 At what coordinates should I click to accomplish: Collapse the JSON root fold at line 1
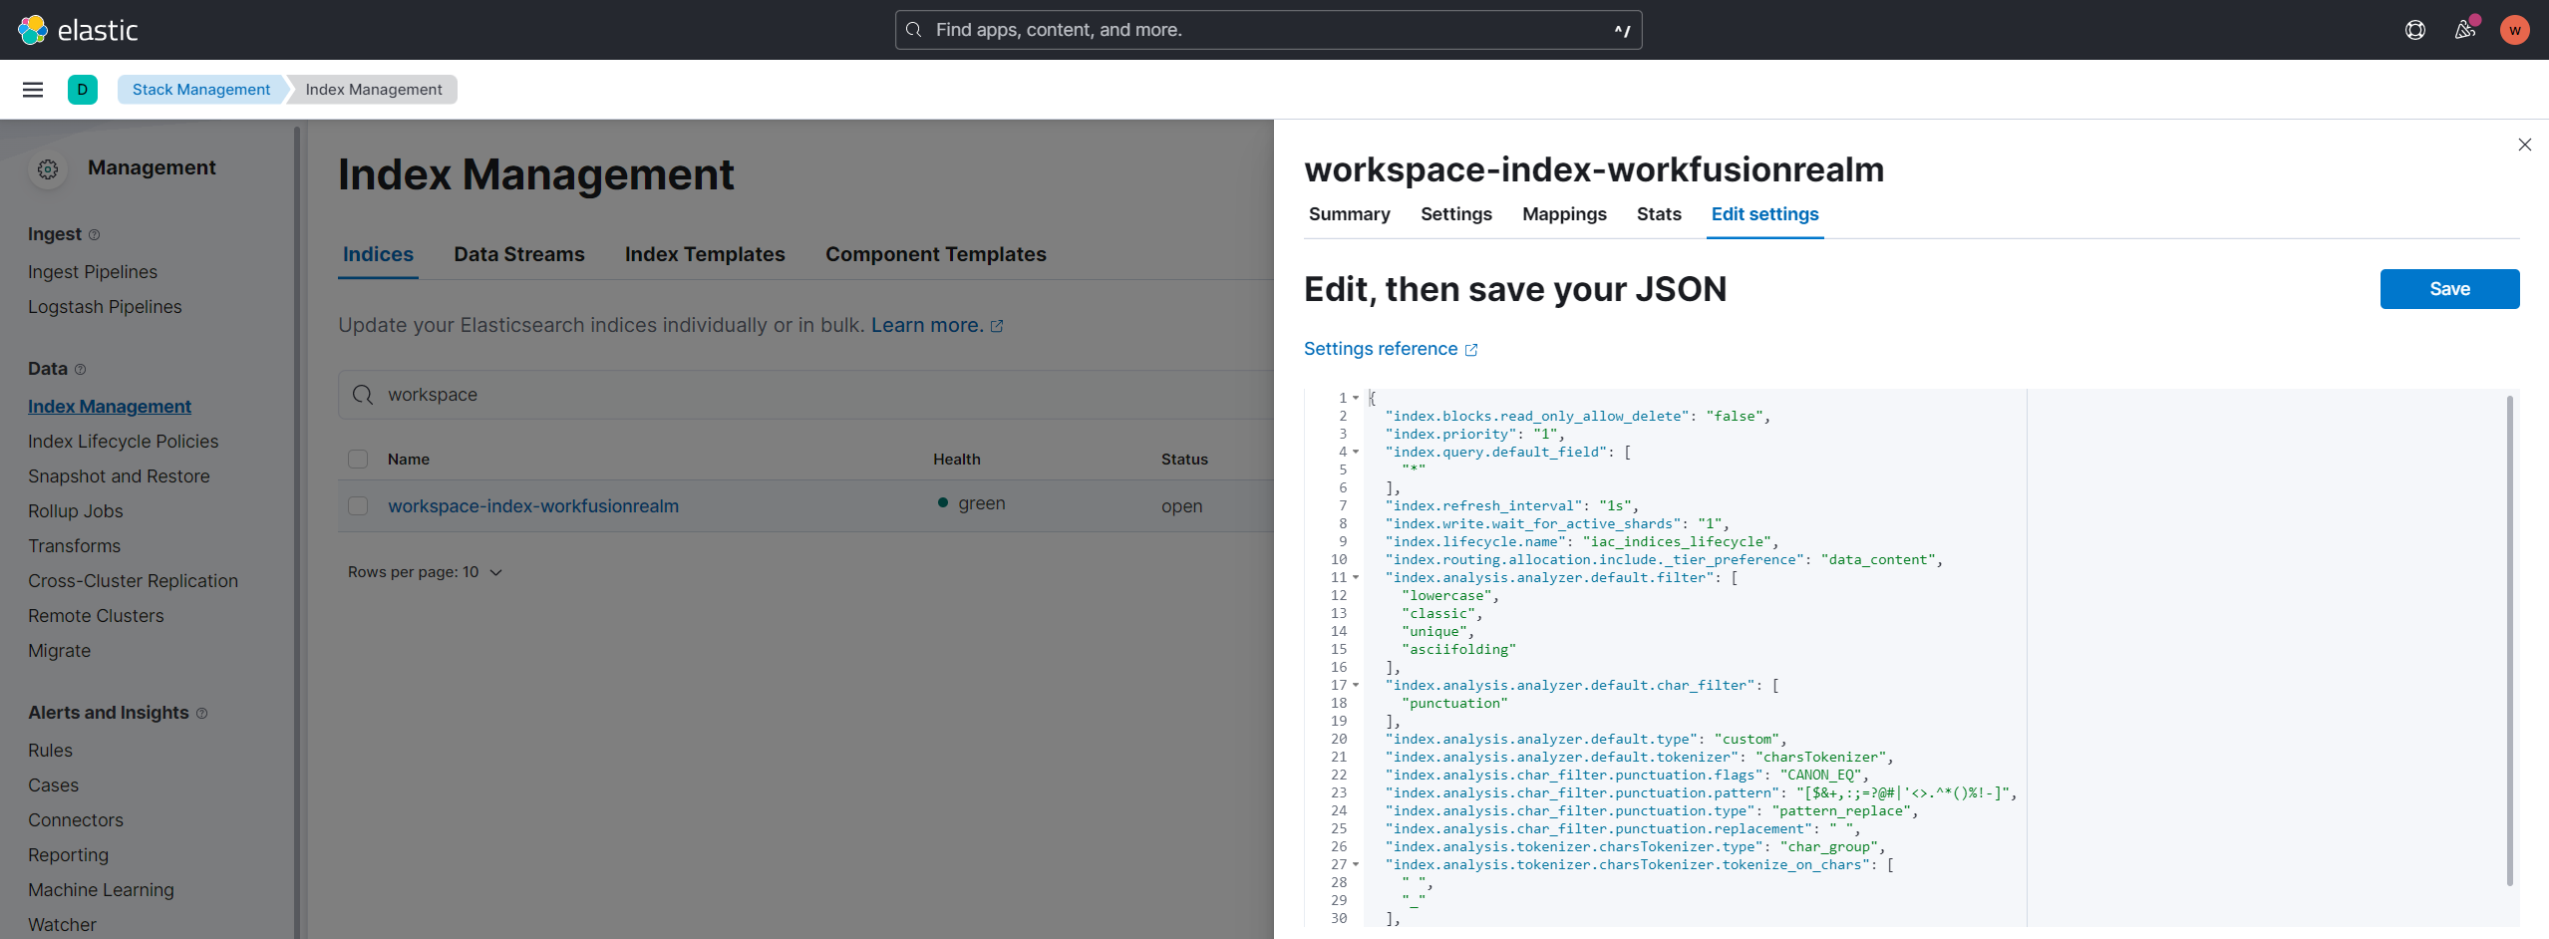click(x=1356, y=398)
